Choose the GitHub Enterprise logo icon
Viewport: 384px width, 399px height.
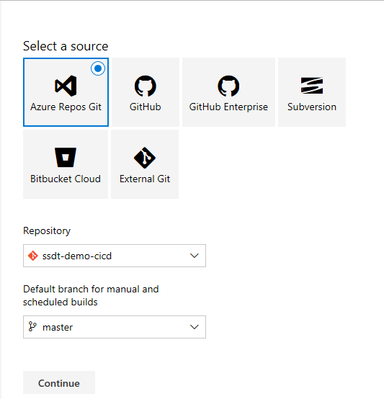click(x=228, y=86)
